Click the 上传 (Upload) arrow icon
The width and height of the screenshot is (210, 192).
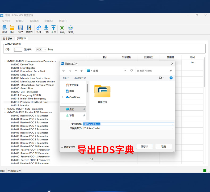pos(53,28)
